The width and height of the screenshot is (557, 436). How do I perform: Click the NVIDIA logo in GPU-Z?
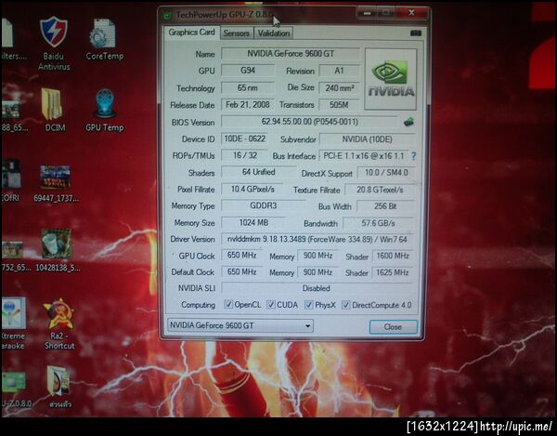[391, 79]
